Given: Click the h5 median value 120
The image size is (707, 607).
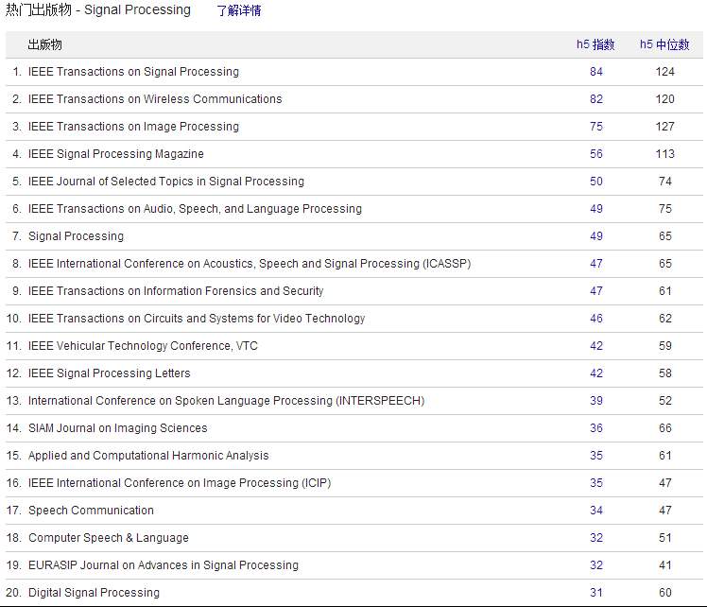Looking at the screenshot, I should pyautogui.click(x=665, y=99).
